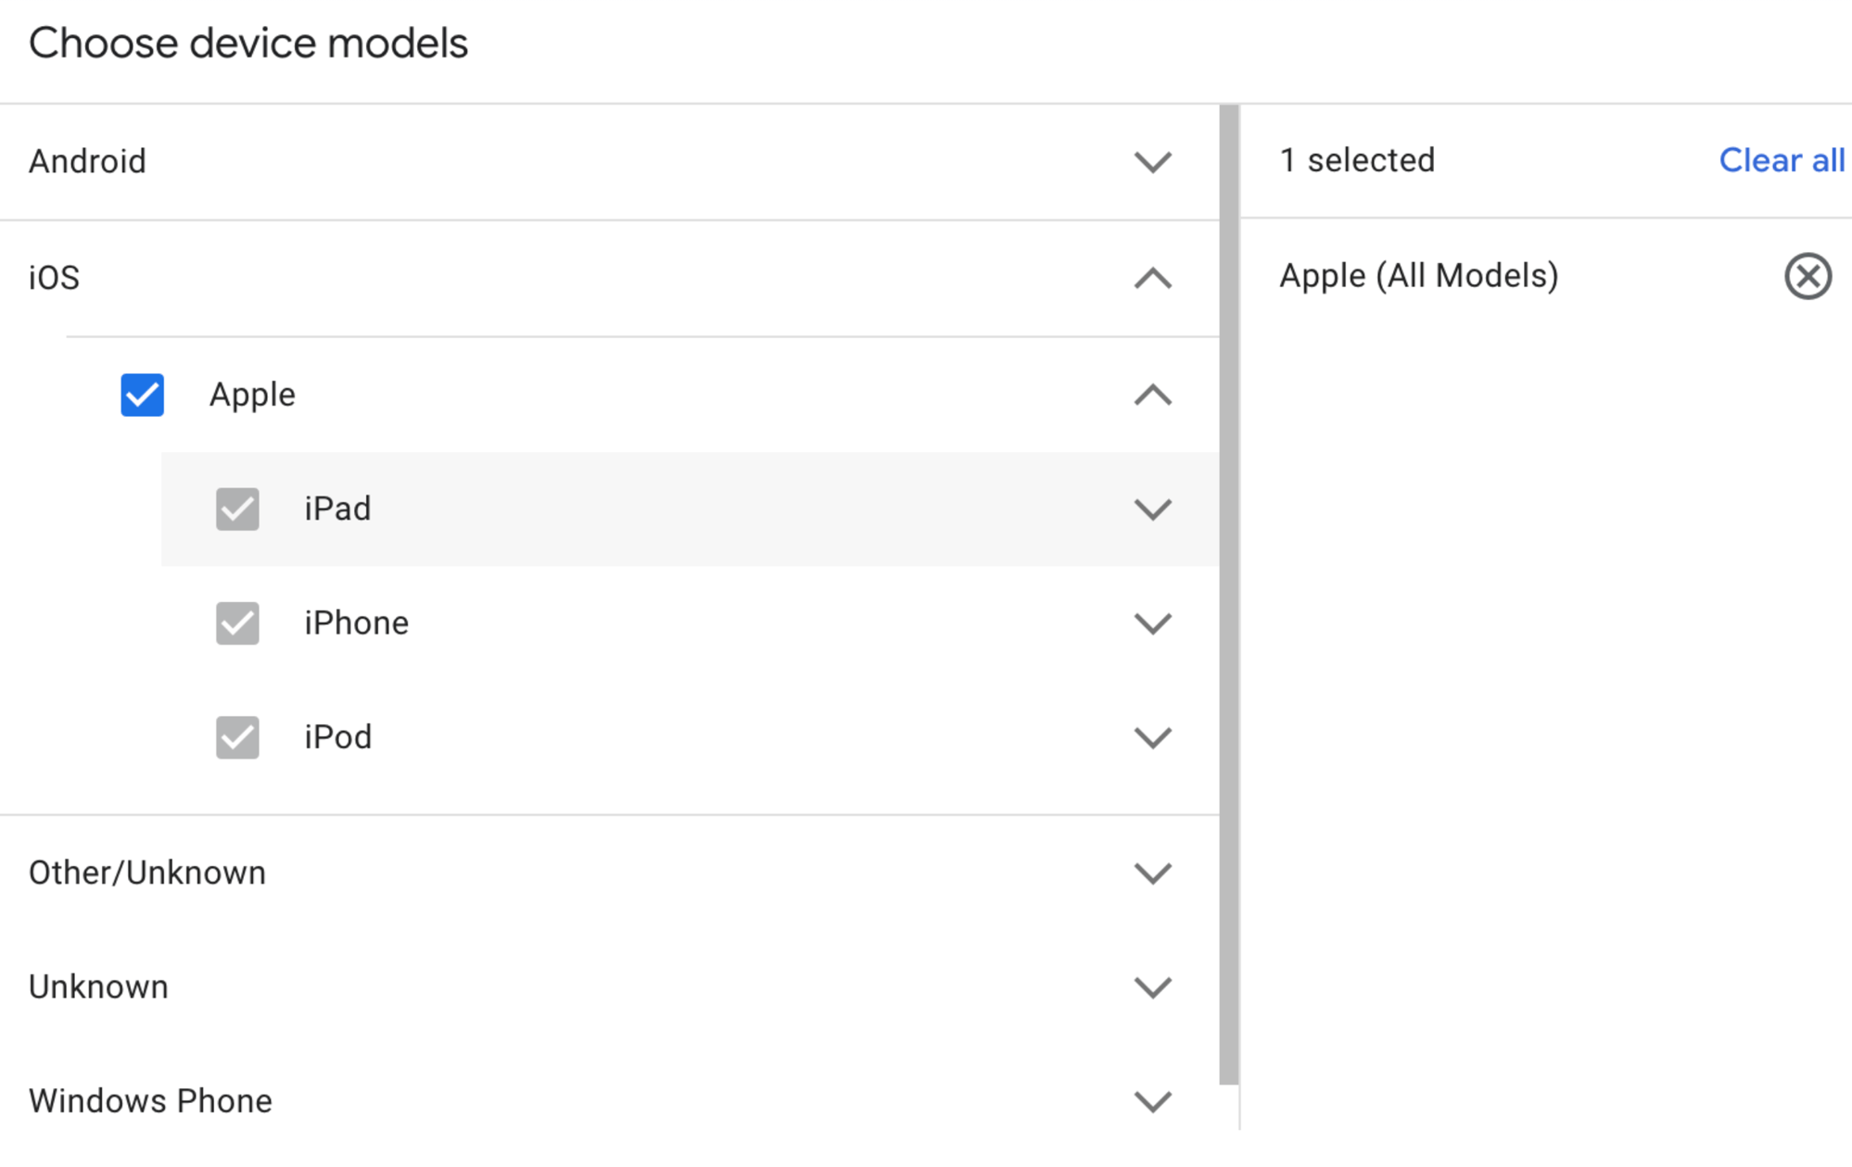Click the remove circle next to Apple (All Models)
The width and height of the screenshot is (1852, 1167).
point(1806,275)
